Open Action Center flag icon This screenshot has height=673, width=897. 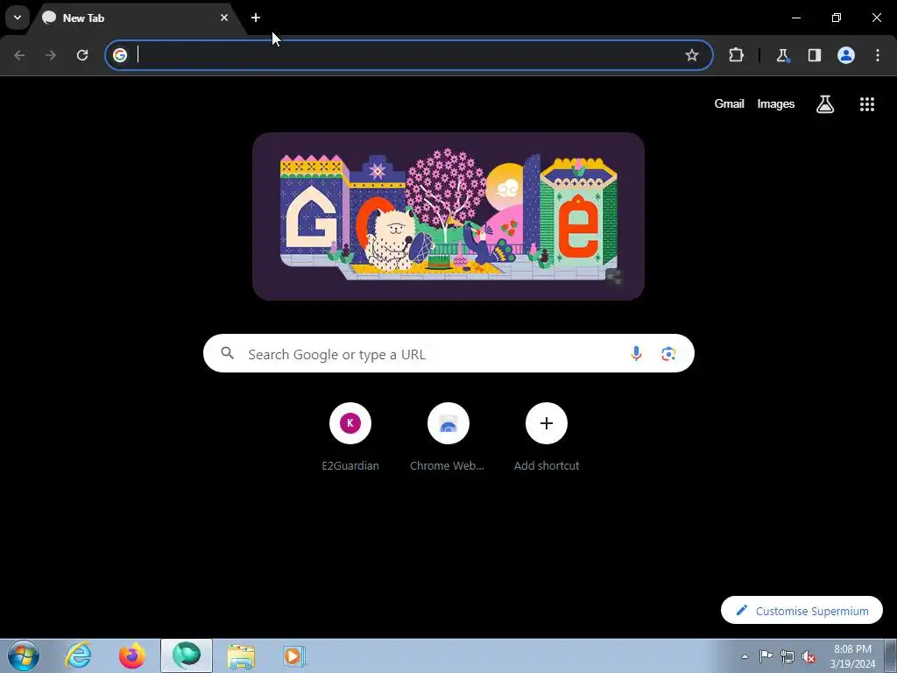(x=766, y=656)
